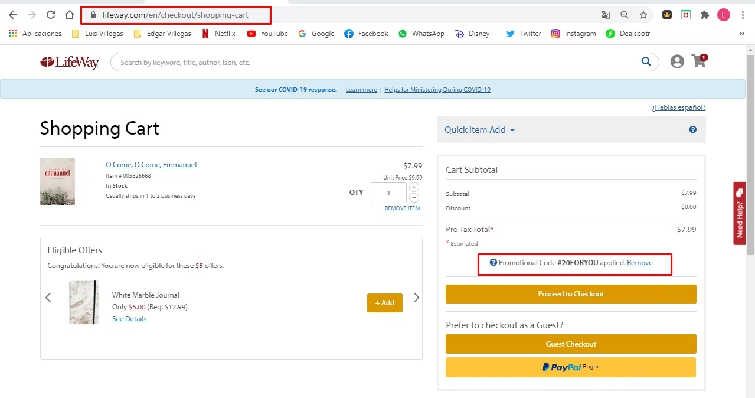Viewport: 755px width, 398px height.
Task: Open the White Marble Journal thumbnail
Action: 83,302
